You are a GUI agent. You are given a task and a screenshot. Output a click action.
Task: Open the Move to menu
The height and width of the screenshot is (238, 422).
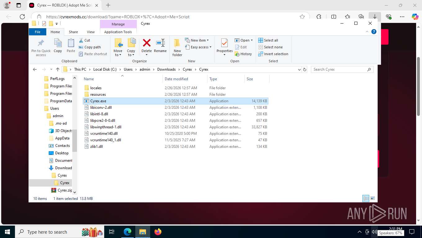pyautogui.click(x=118, y=47)
